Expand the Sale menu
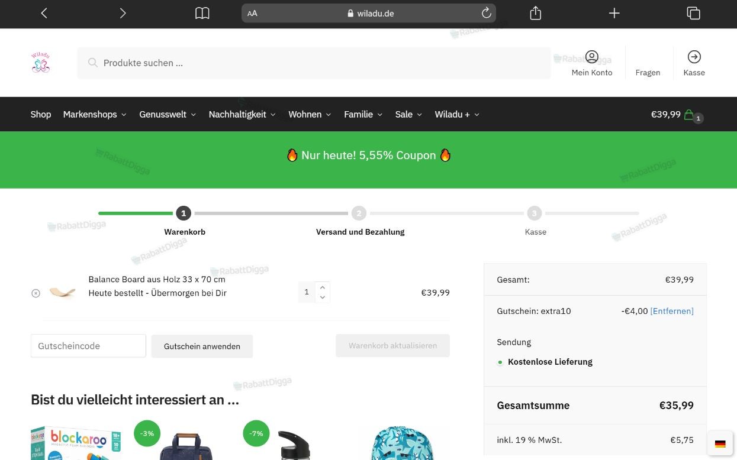 (x=408, y=114)
